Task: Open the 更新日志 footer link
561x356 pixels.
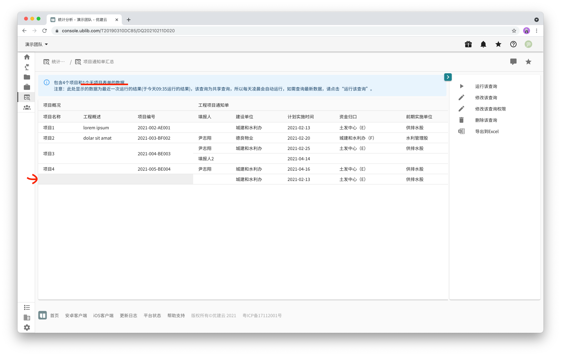Action: [x=128, y=316]
